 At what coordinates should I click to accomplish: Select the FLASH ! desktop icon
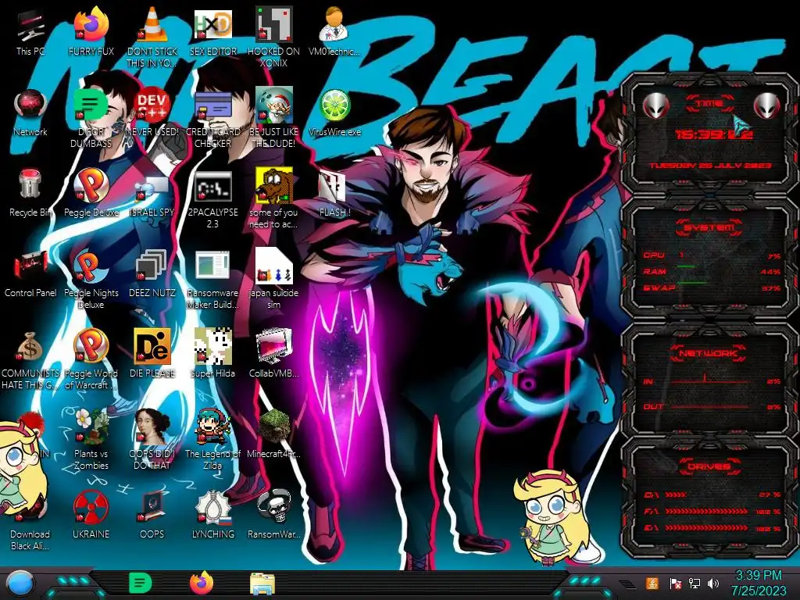coord(334,193)
